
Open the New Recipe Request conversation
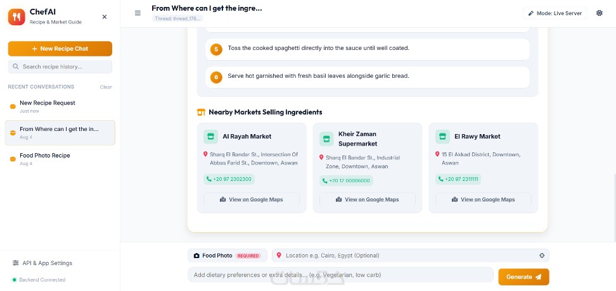(x=60, y=106)
